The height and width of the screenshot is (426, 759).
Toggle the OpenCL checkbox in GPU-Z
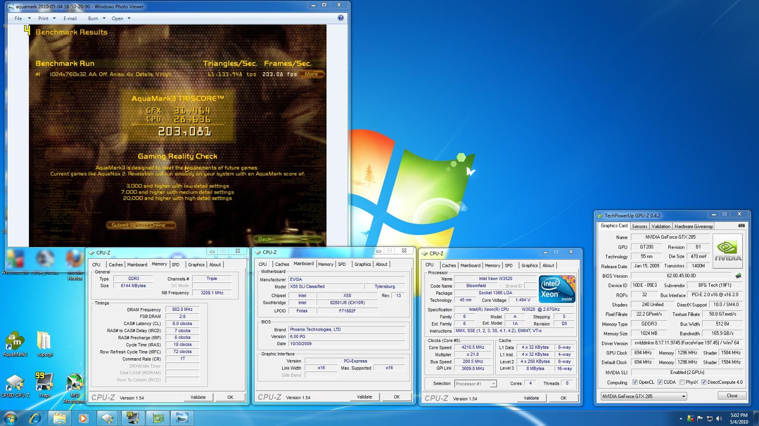pyautogui.click(x=635, y=382)
